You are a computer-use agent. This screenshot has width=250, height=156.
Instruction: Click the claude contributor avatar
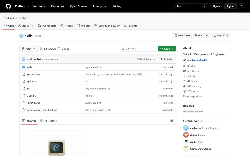(x=186, y=135)
